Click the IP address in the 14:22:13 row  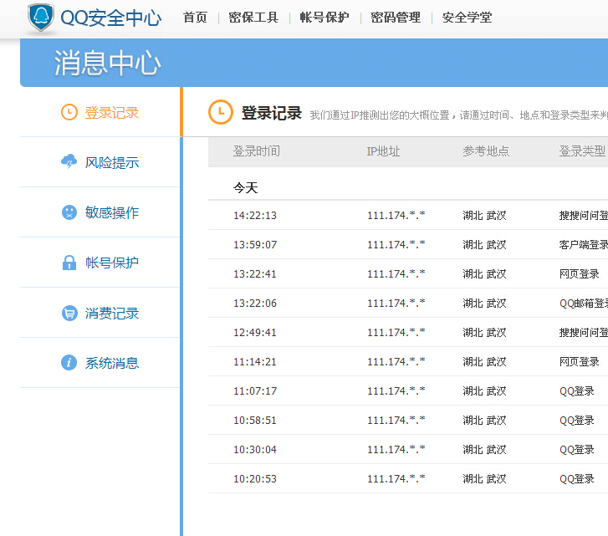396,215
